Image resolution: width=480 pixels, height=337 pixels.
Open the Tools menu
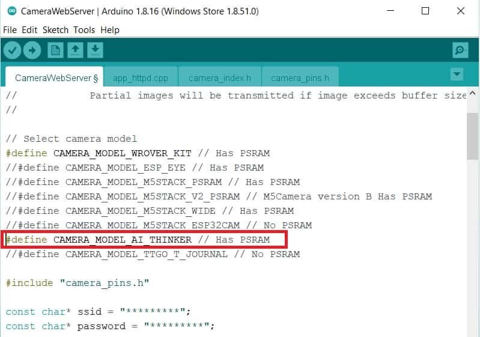click(x=84, y=30)
